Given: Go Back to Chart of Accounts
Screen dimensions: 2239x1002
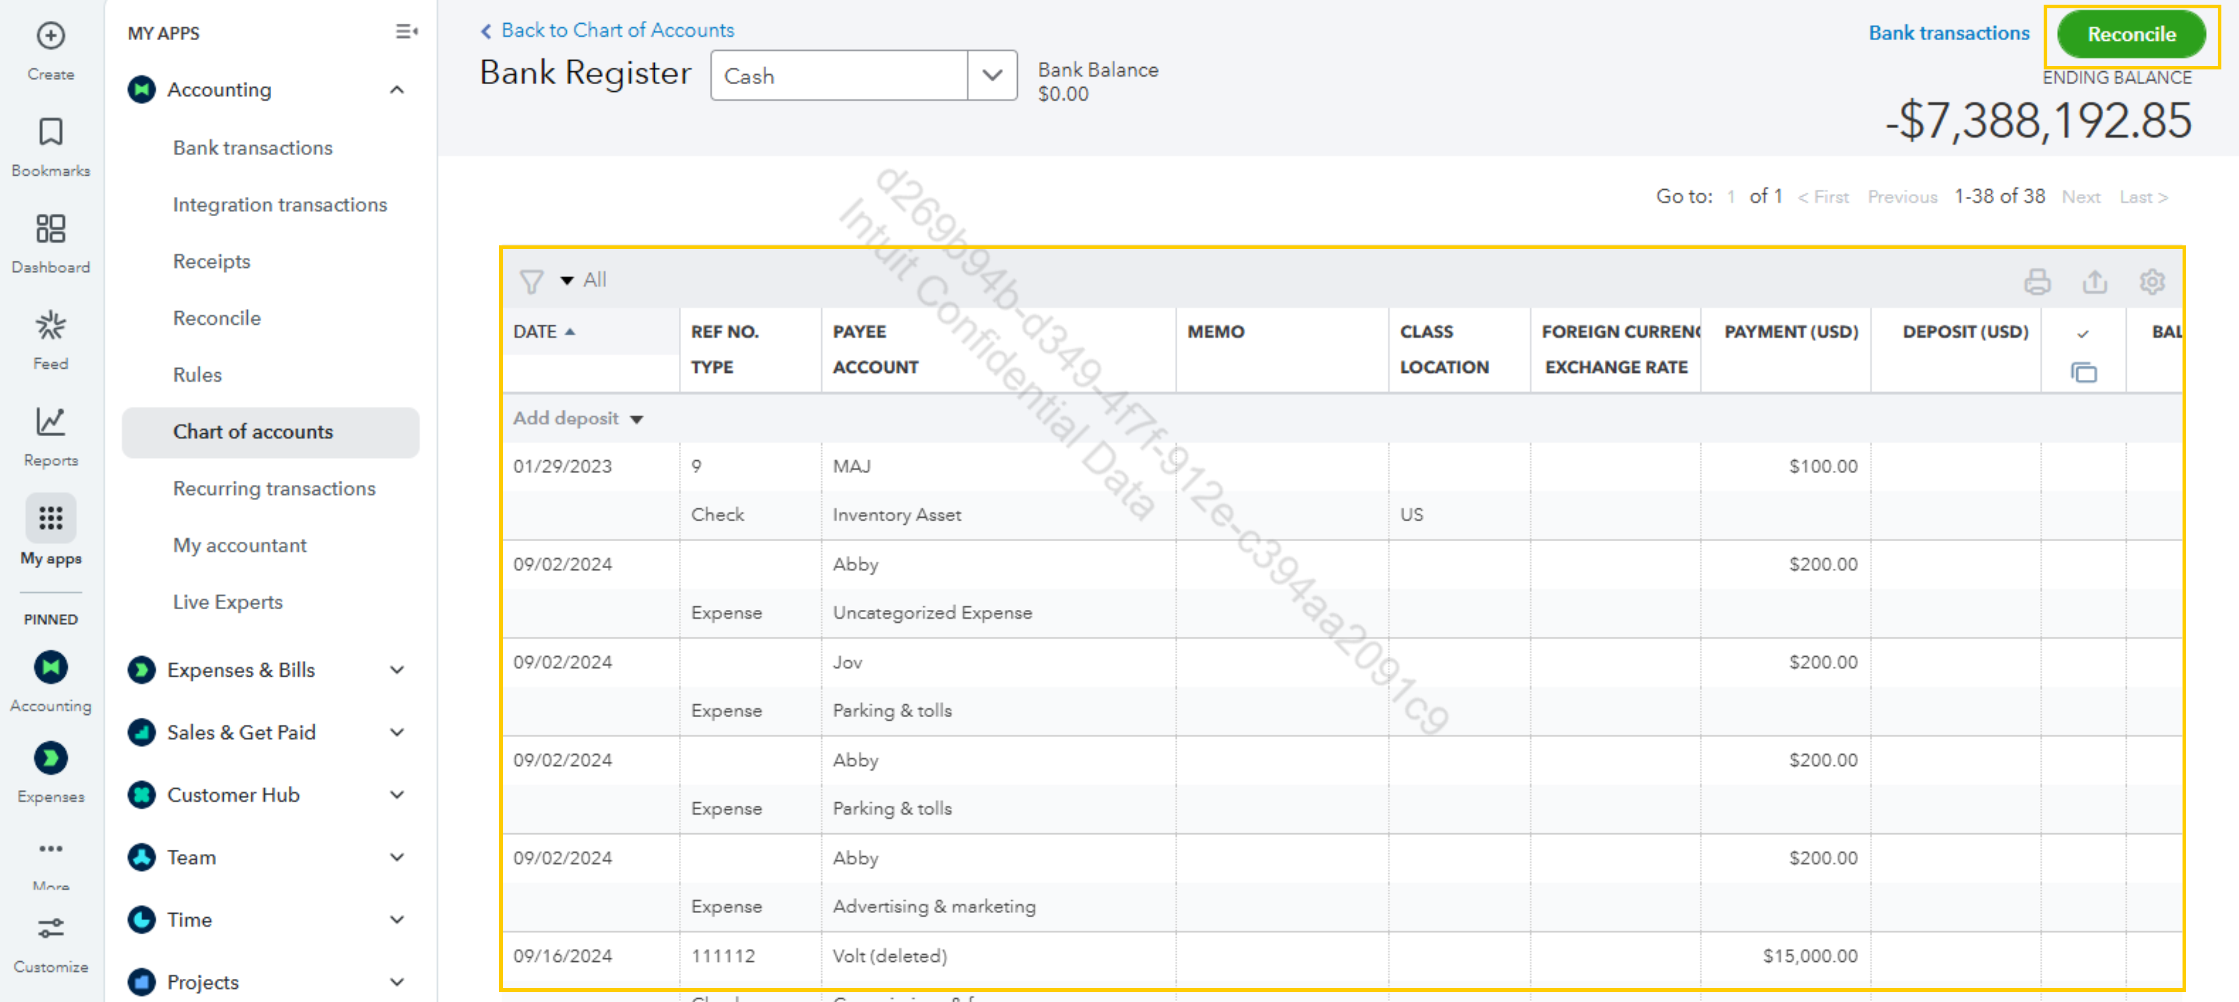Looking at the screenshot, I should [607, 31].
